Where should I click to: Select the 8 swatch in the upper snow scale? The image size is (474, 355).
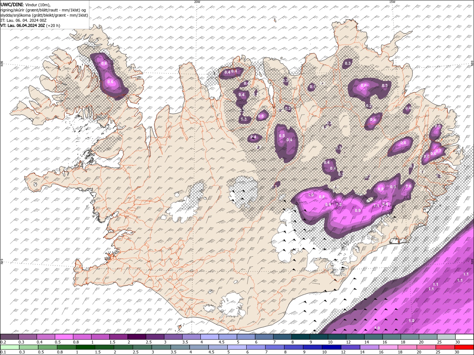300,337
